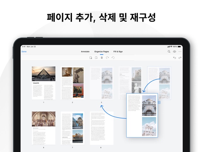
Task: Select page 7 thumbnail with pyramid photos
Action: click(73, 128)
